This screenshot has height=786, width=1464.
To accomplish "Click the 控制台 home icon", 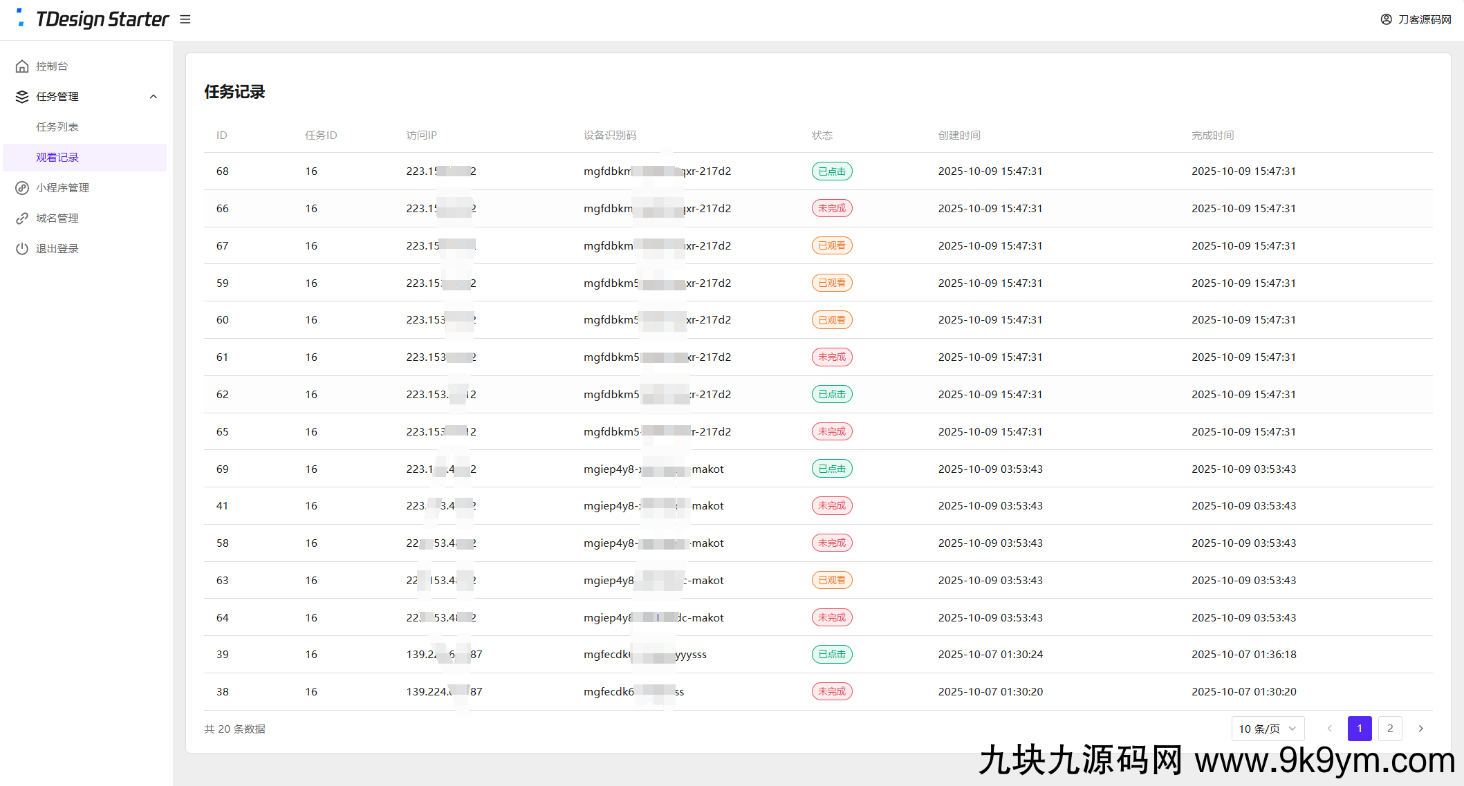I will pyautogui.click(x=22, y=66).
